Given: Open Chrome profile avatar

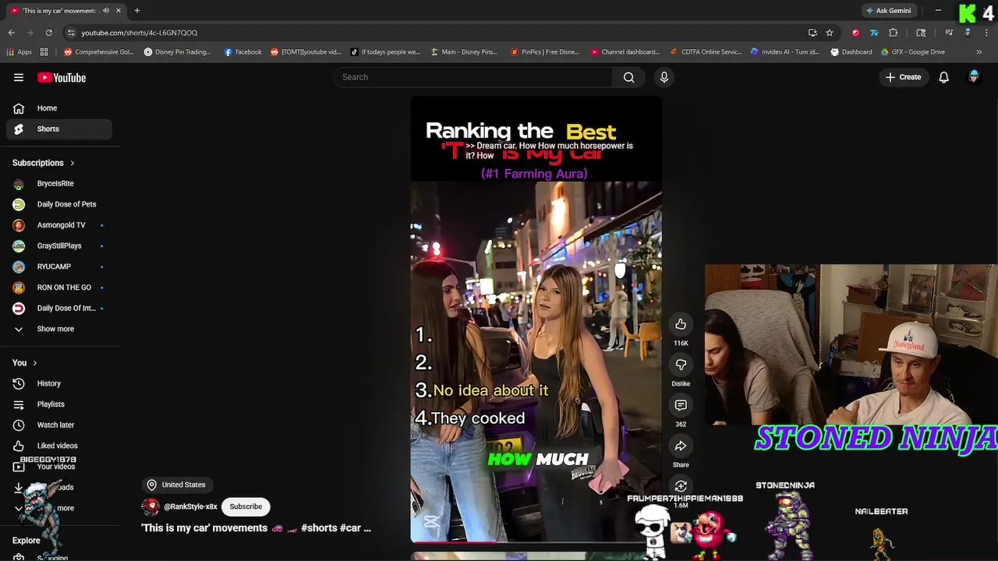Looking at the screenshot, I should coord(968,33).
